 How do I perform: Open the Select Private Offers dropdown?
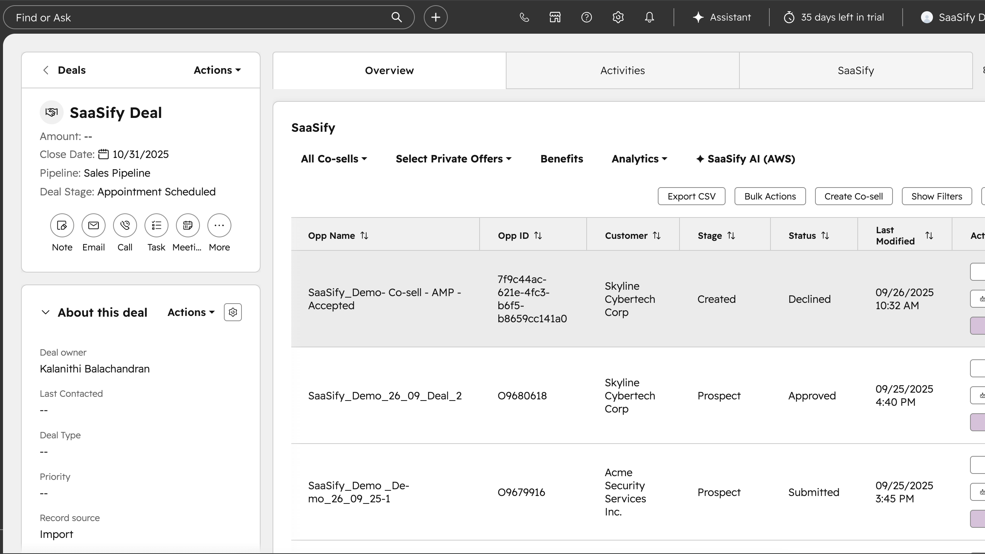coord(453,159)
